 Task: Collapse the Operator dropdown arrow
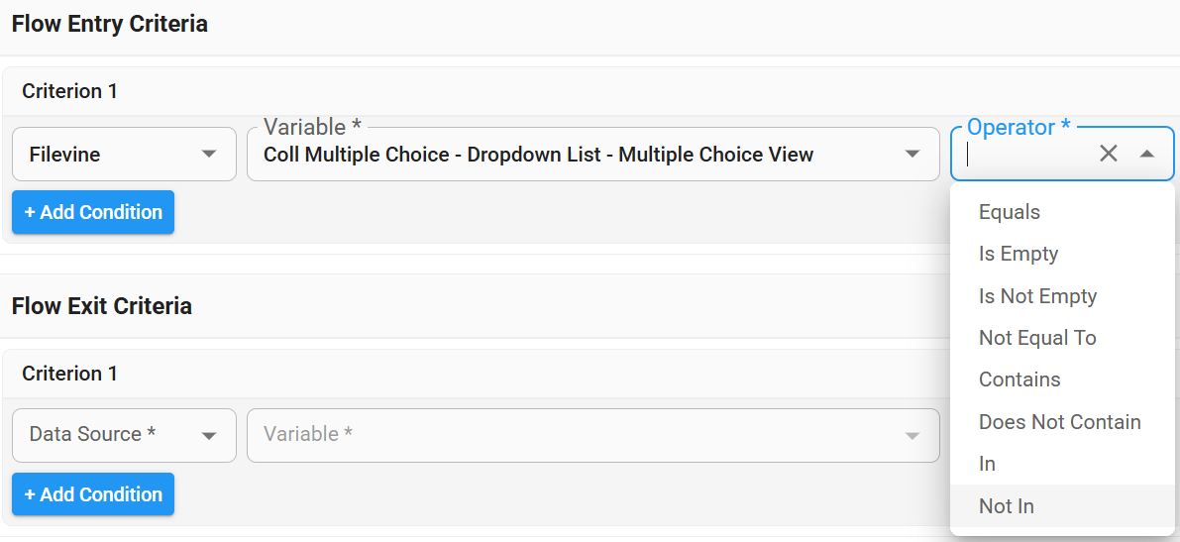(1147, 154)
